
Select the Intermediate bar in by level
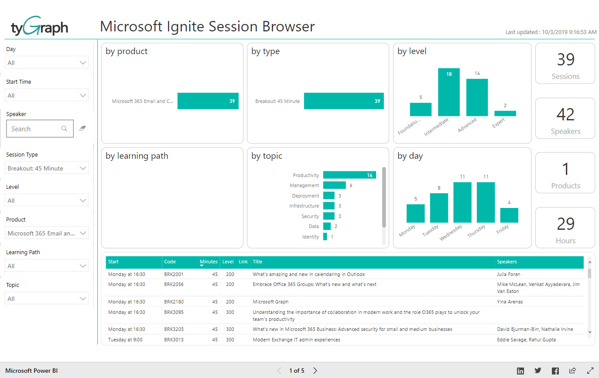(x=448, y=92)
